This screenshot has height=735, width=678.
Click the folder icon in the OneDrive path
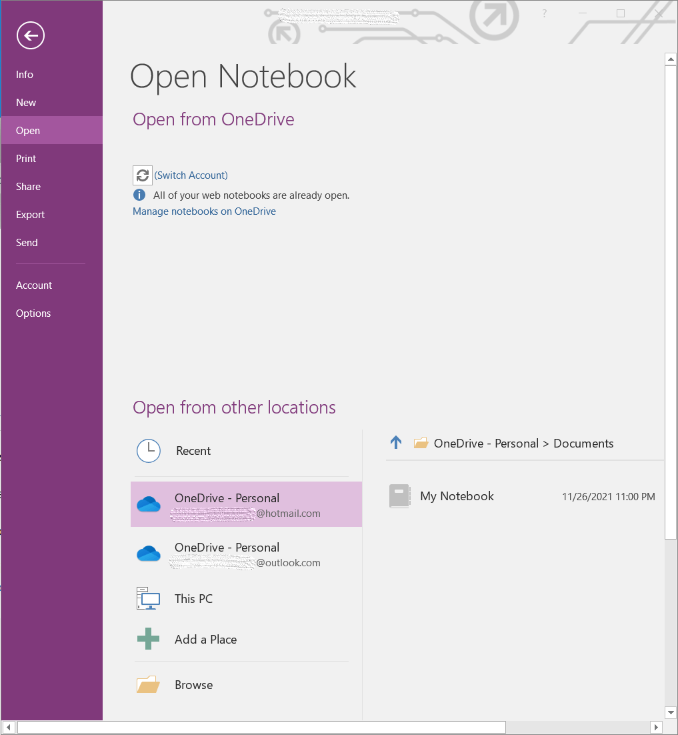click(421, 442)
